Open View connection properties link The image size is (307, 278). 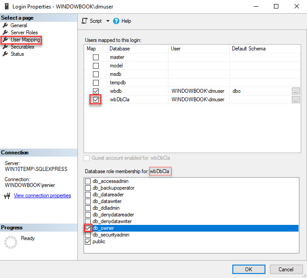tap(42, 195)
